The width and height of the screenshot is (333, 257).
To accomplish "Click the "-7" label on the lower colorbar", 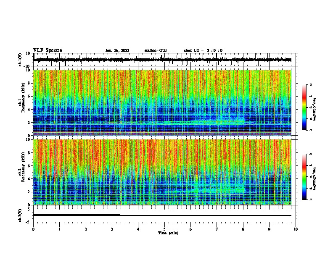I will tap(310, 199).
